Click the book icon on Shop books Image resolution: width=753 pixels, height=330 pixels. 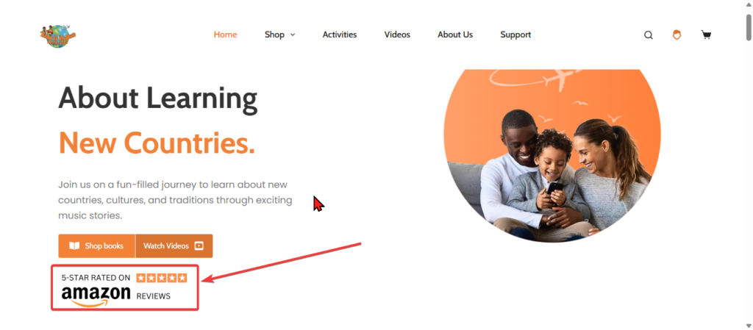74,246
